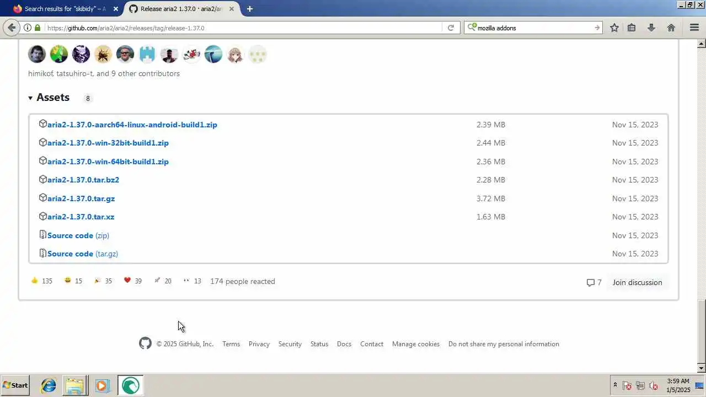The height and width of the screenshot is (397, 706).
Task: Reload the page with the refresh icon
Action: pos(451,28)
